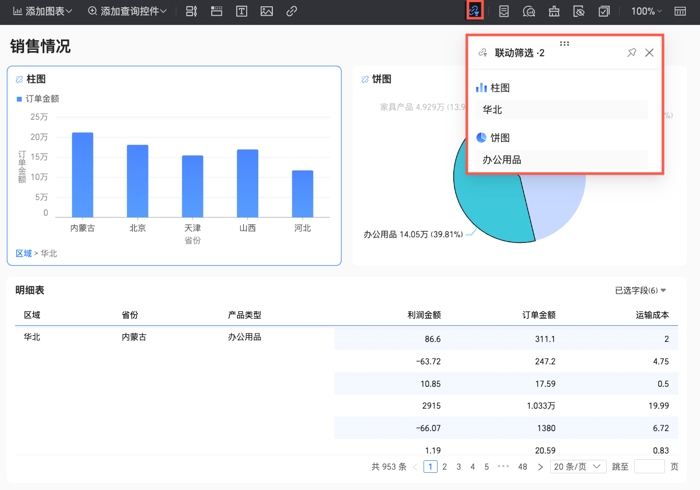Click the 产品类型 column header
Viewport: 700px width, 490px height.
(x=245, y=315)
